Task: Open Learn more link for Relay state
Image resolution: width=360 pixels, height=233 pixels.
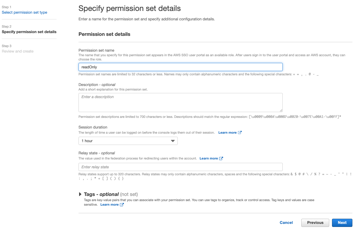Action: (x=208, y=158)
